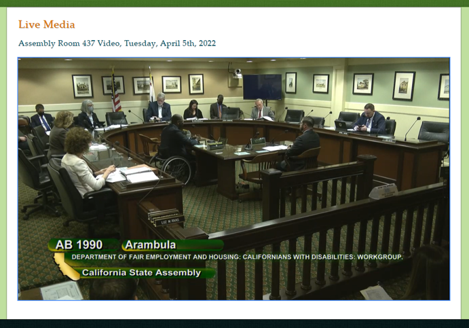Click the AB 1990 bill number overlay
The image size is (469, 328).
coord(79,244)
